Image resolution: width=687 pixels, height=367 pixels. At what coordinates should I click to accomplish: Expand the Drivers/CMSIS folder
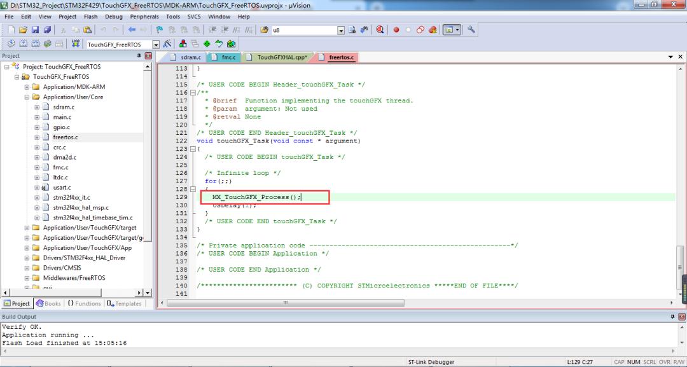tap(27, 268)
